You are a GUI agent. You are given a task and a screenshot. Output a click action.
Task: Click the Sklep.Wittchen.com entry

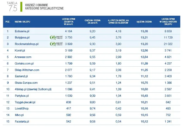(27, 70)
